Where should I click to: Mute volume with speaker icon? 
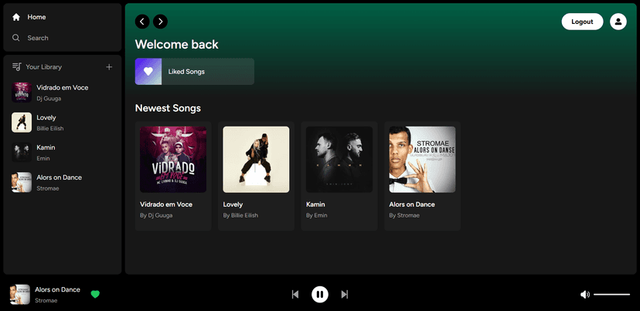tap(585, 294)
